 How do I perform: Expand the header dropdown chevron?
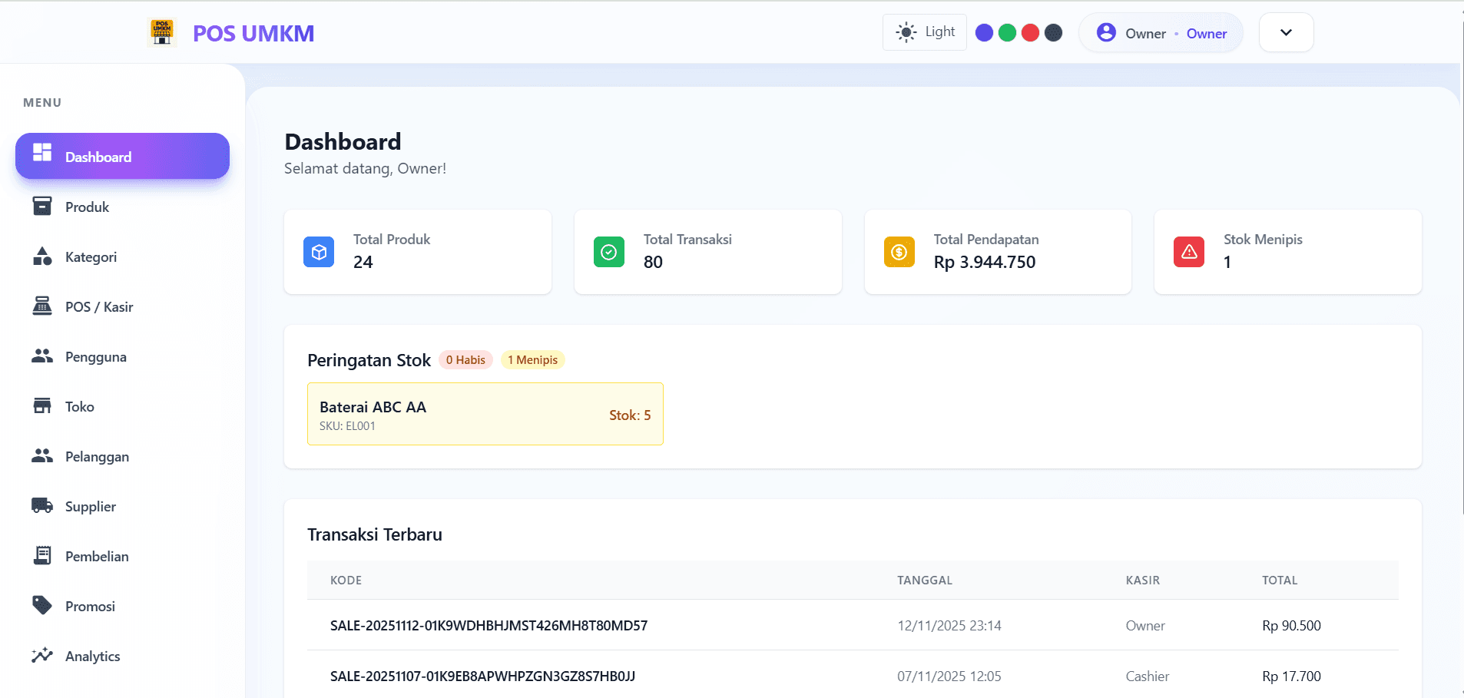click(1286, 32)
